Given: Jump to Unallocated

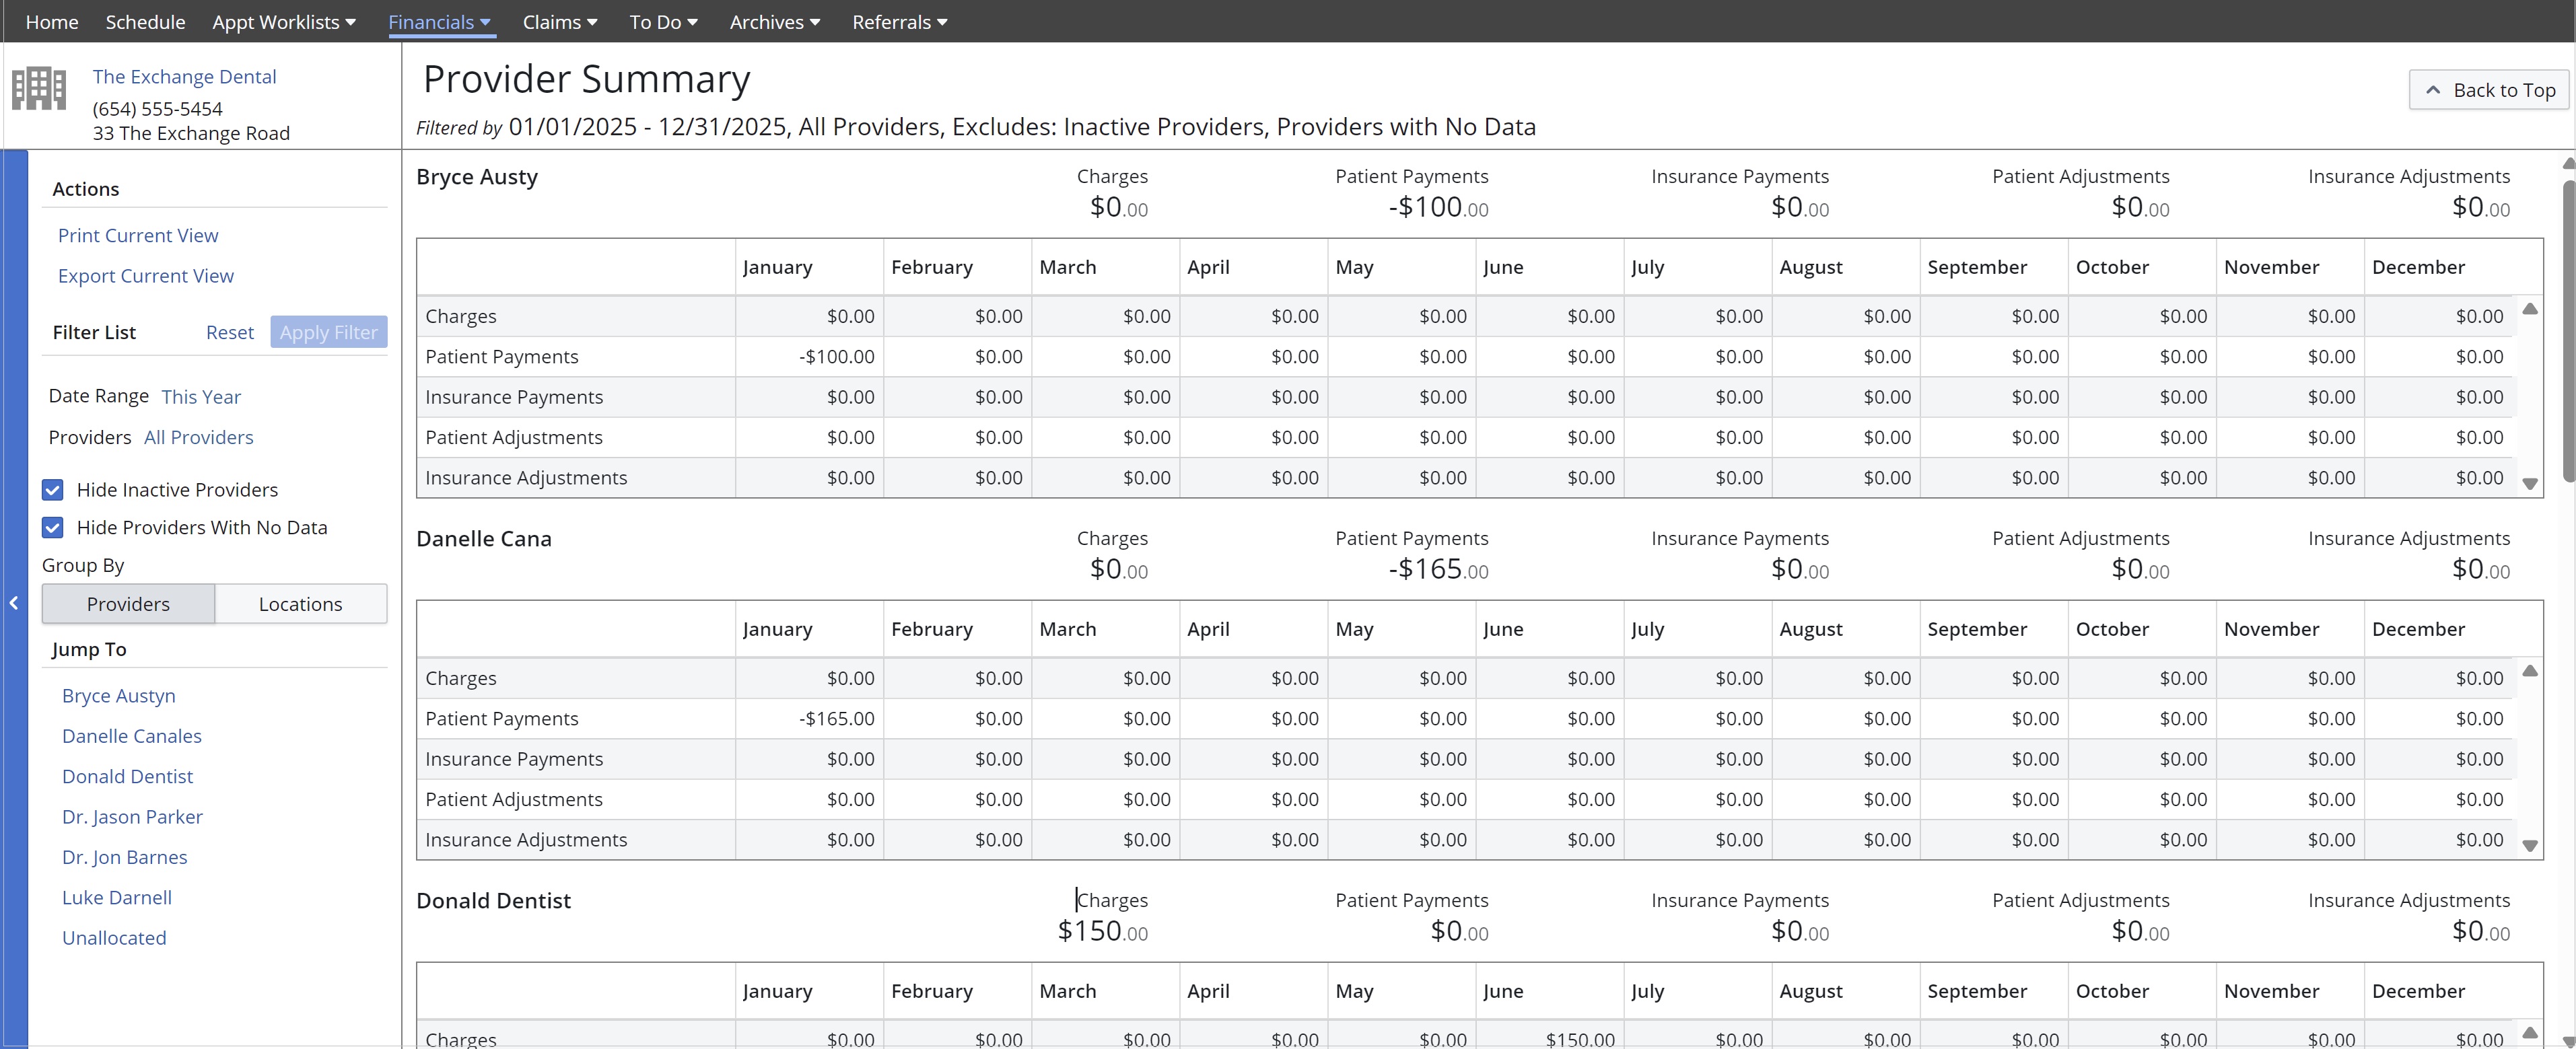Looking at the screenshot, I should tap(114, 938).
